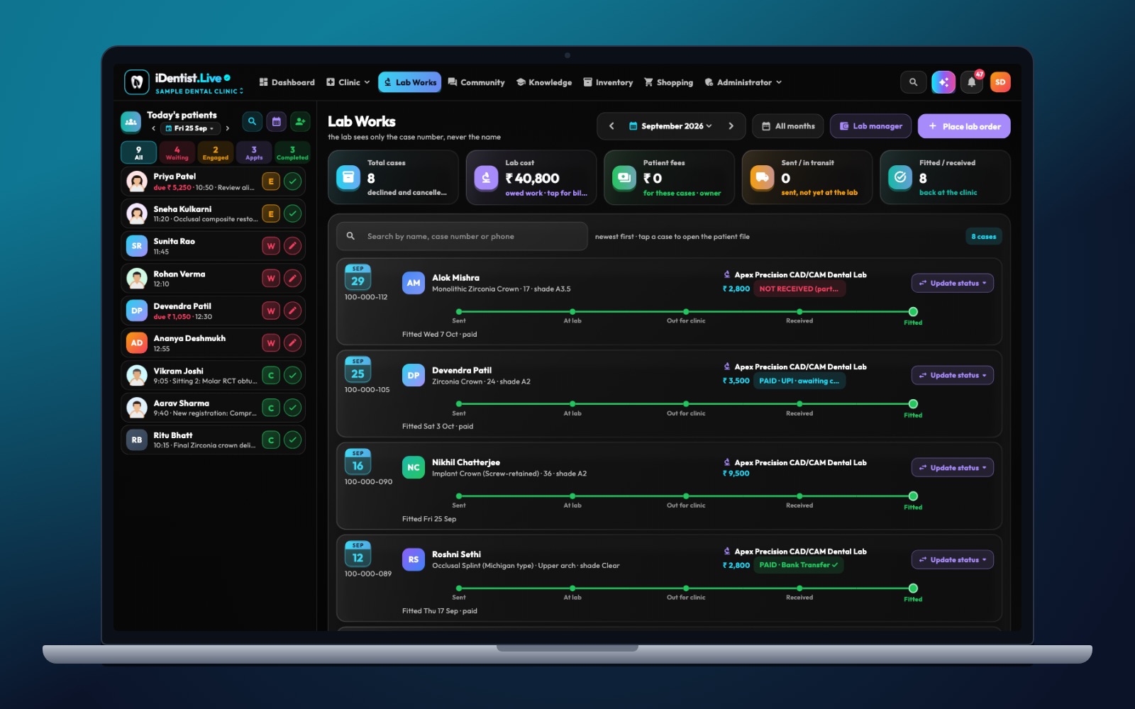
Task: Click the All months button
Action: [x=788, y=126]
